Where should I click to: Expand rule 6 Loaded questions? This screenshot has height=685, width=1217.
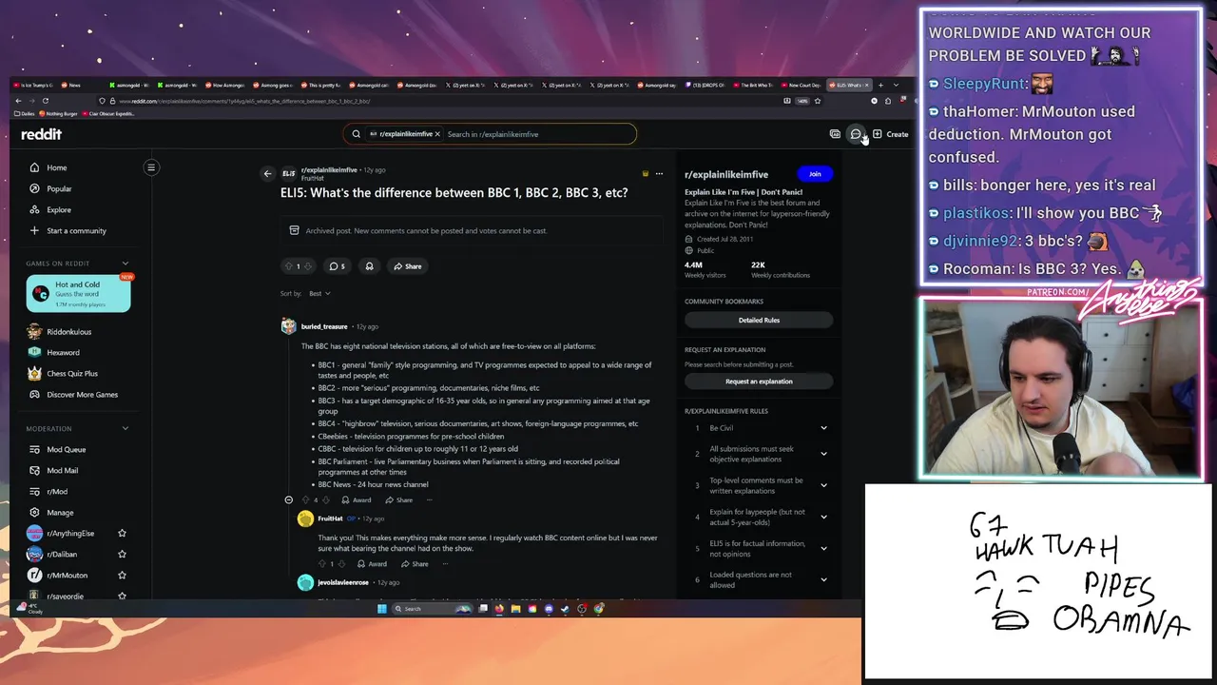823,579
